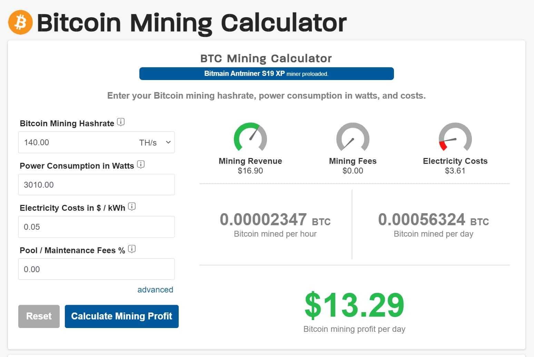Click the BTC Mining Calculator heading
Image resolution: width=534 pixels, height=357 pixels.
click(266, 58)
